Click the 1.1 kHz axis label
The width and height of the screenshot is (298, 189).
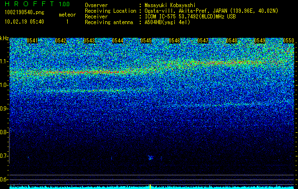(x=4, y=61)
